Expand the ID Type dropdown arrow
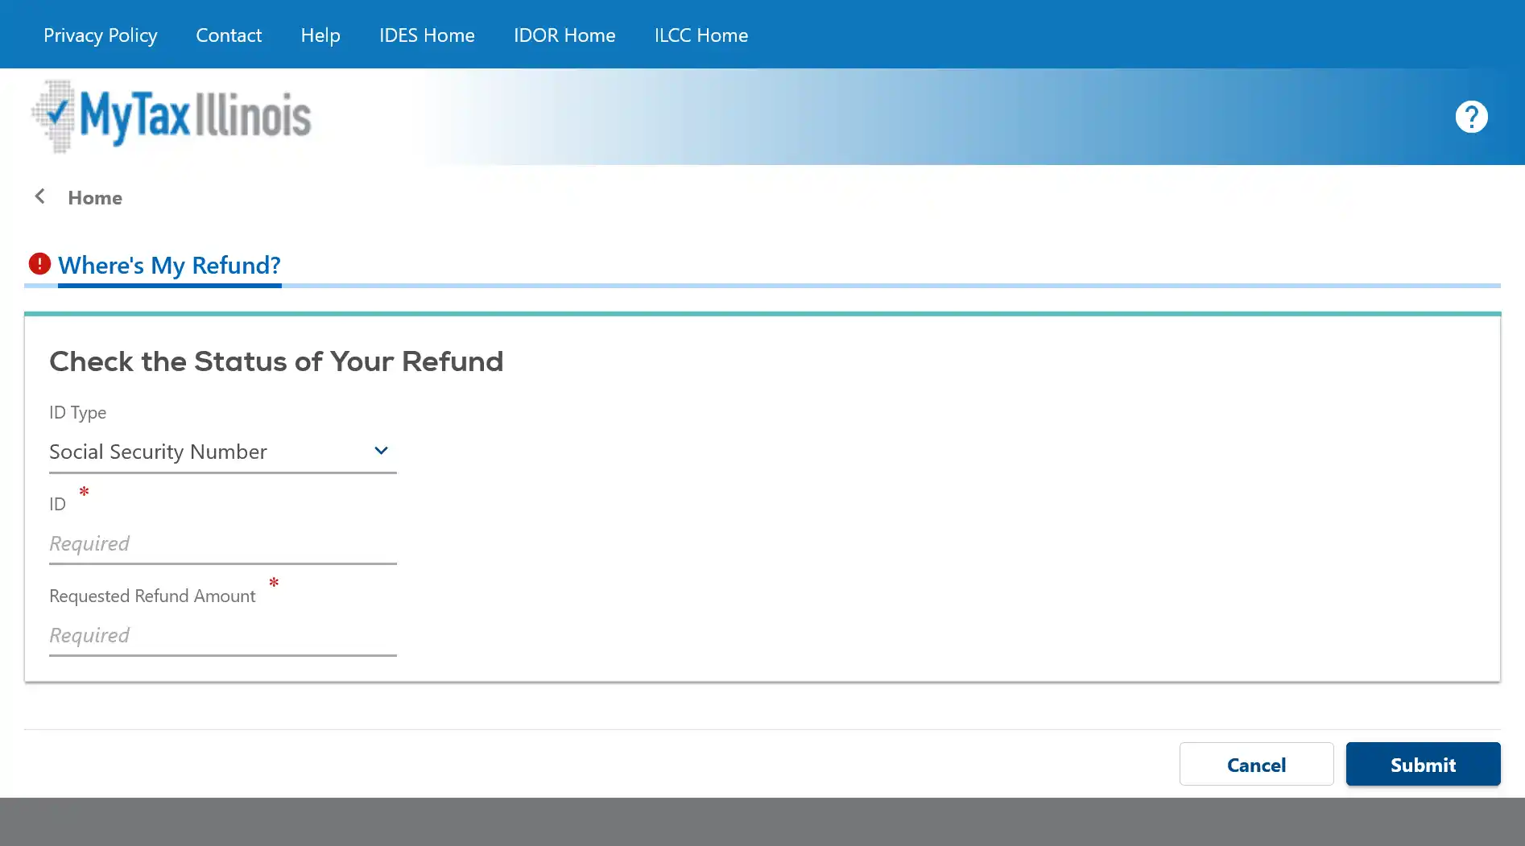 click(x=381, y=451)
